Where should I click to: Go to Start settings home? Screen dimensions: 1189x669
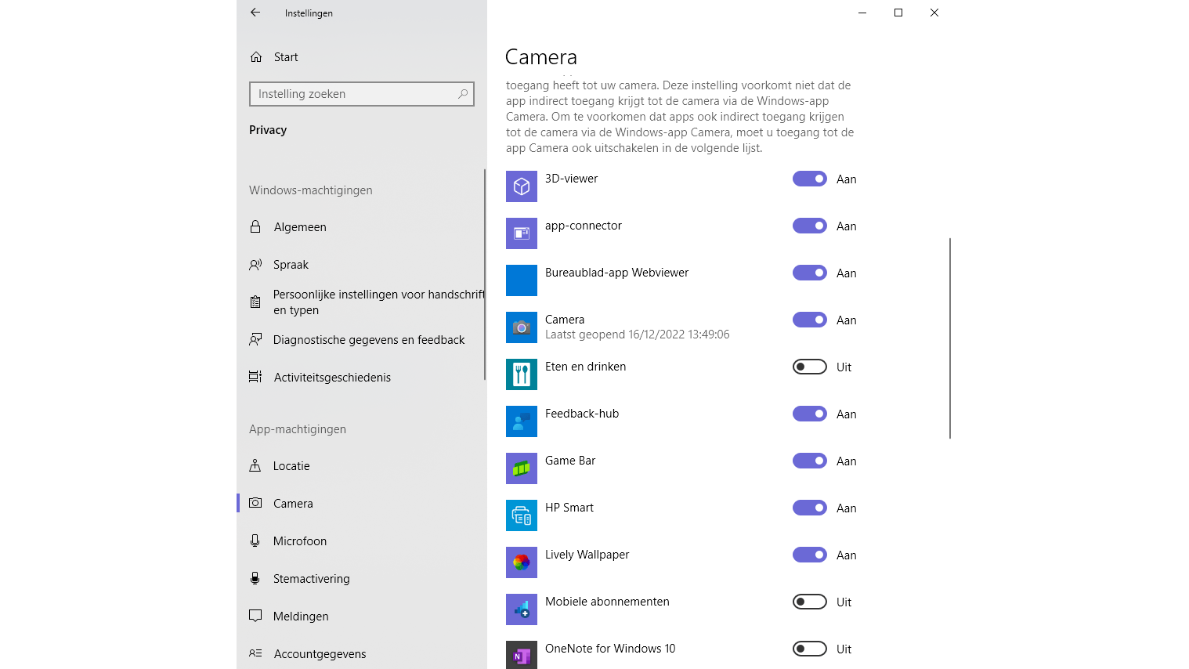(285, 57)
